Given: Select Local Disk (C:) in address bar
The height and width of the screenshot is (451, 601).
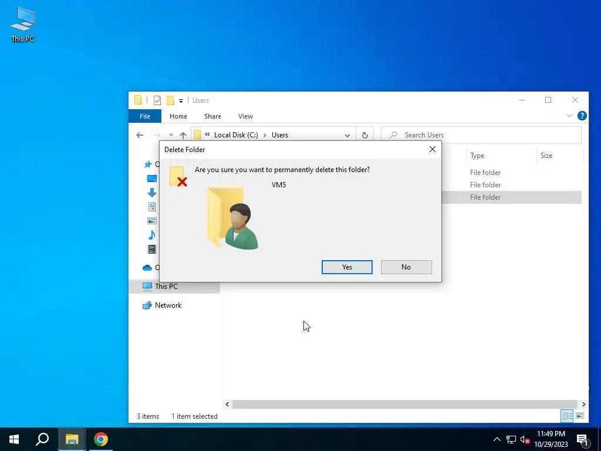Looking at the screenshot, I should click(x=236, y=135).
